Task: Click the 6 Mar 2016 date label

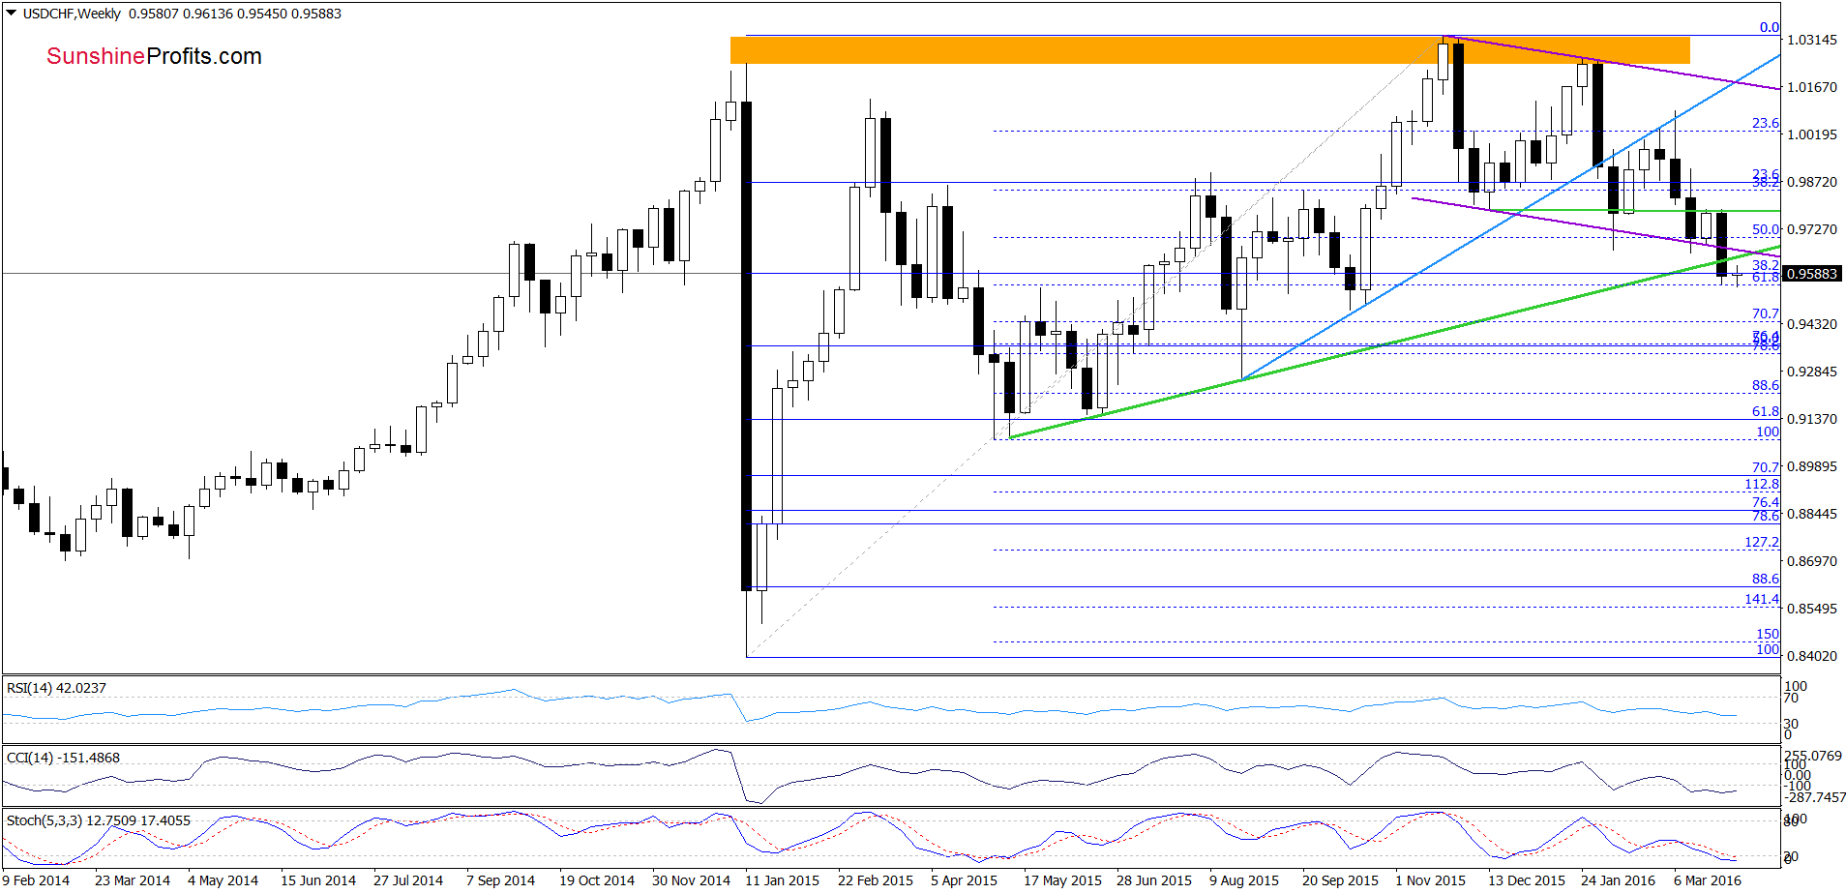Action: click(x=1708, y=880)
